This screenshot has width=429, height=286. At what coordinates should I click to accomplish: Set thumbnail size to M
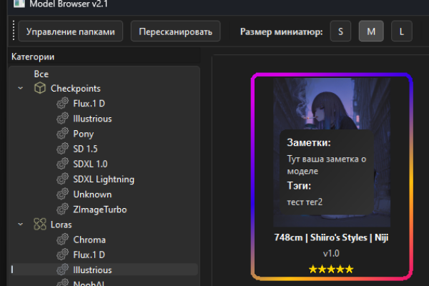[x=371, y=31]
